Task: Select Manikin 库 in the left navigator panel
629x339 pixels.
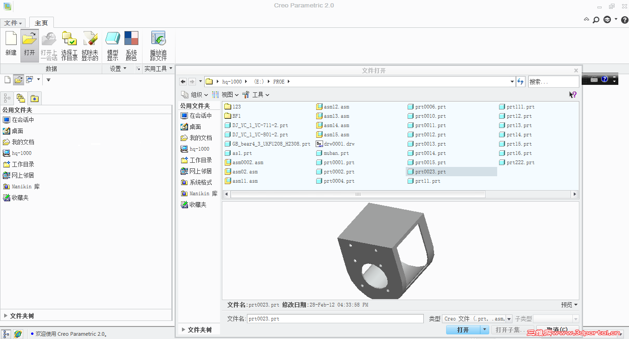Action: click(21, 186)
